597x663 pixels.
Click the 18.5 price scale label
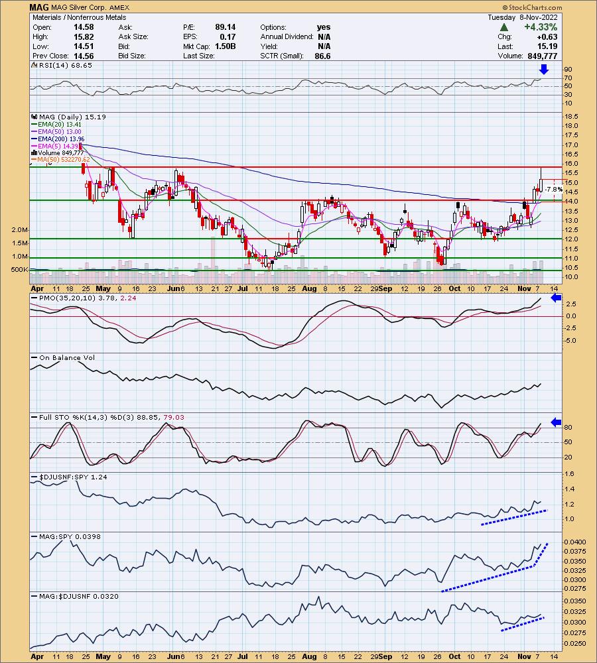[x=572, y=116]
